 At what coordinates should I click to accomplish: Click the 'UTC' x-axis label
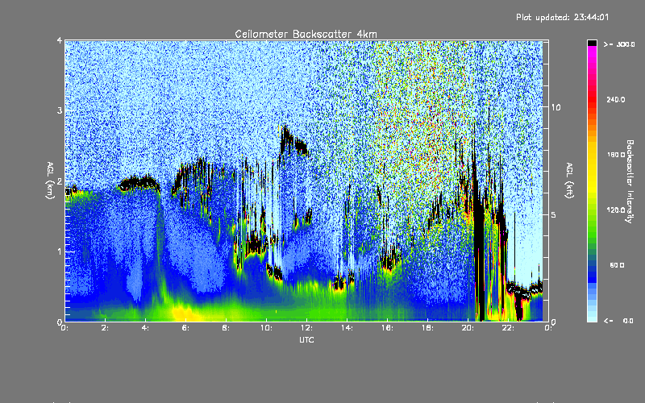(x=306, y=340)
